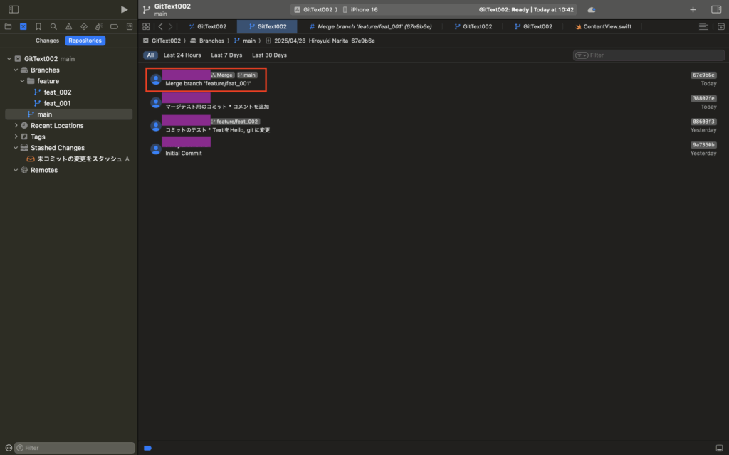The image size is (729, 455).
Task: Click Branches in the breadcrumb bar
Action: coord(207,41)
